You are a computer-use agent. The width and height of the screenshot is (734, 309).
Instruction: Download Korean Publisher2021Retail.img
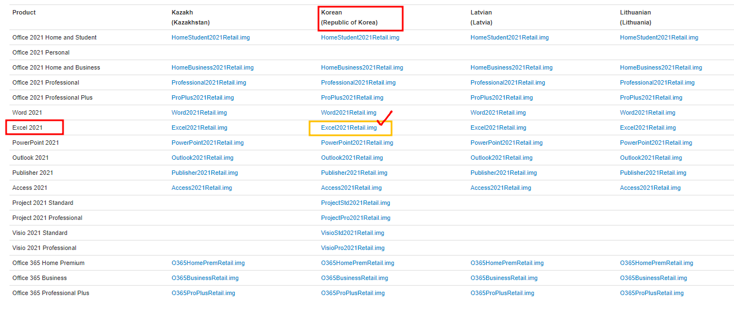(354, 173)
